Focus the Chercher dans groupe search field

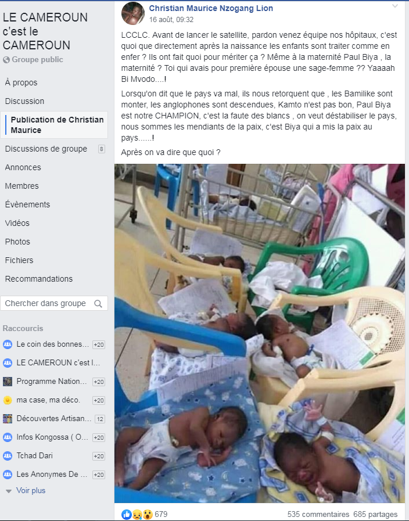(54, 303)
